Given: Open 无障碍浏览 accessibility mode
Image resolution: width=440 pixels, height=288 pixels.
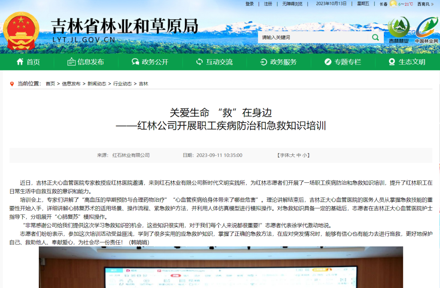Looking at the screenshot, I should [292, 4].
